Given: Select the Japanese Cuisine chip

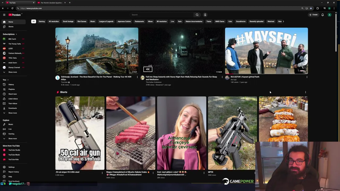Looking at the screenshot, I should pyautogui.click(x=124, y=21).
